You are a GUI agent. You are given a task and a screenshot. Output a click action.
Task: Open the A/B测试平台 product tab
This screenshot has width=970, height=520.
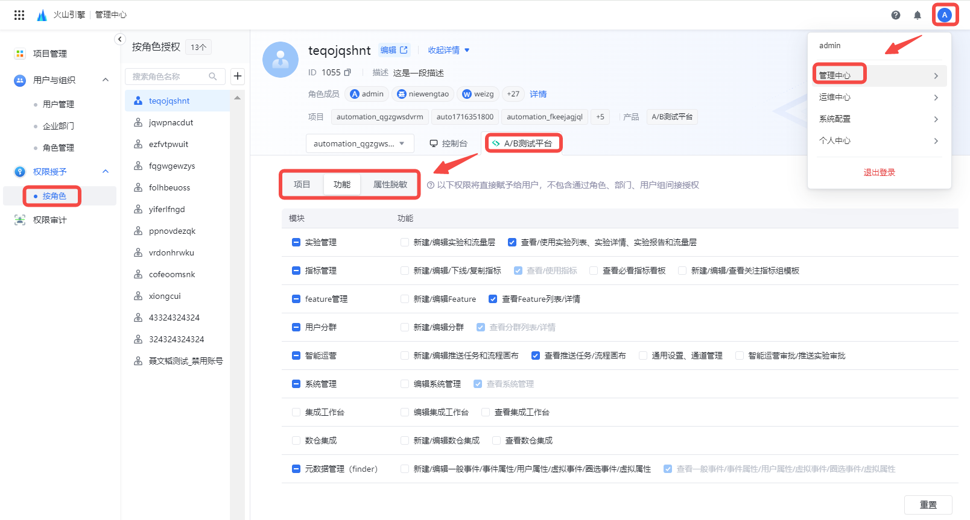522,143
